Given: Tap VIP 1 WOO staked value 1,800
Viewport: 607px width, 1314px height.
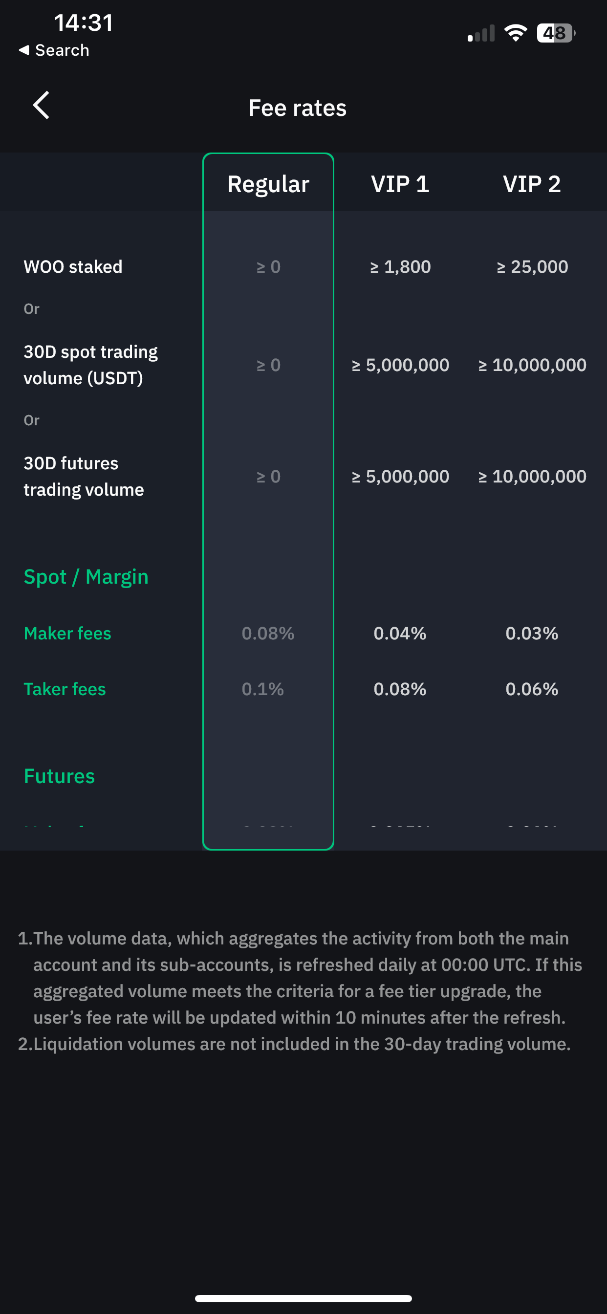Looking at the screenshot, I should click(400, 267).
